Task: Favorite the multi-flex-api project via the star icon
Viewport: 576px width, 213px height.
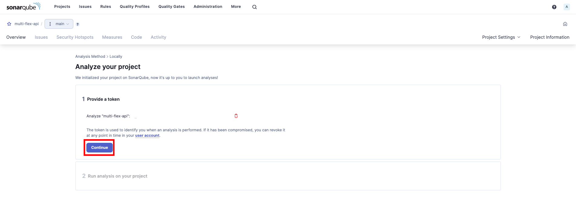Action: pyautogui.click(x=9, y=24)
